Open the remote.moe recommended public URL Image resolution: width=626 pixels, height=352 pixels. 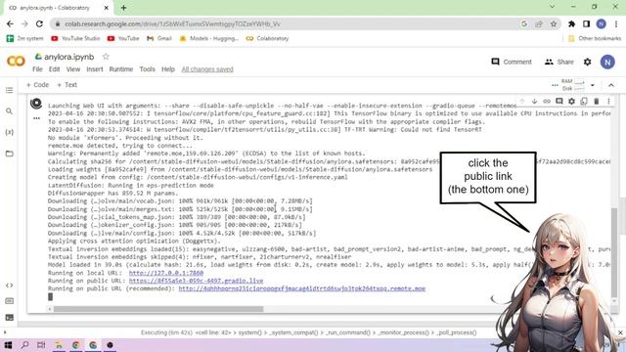click(302, 288)
